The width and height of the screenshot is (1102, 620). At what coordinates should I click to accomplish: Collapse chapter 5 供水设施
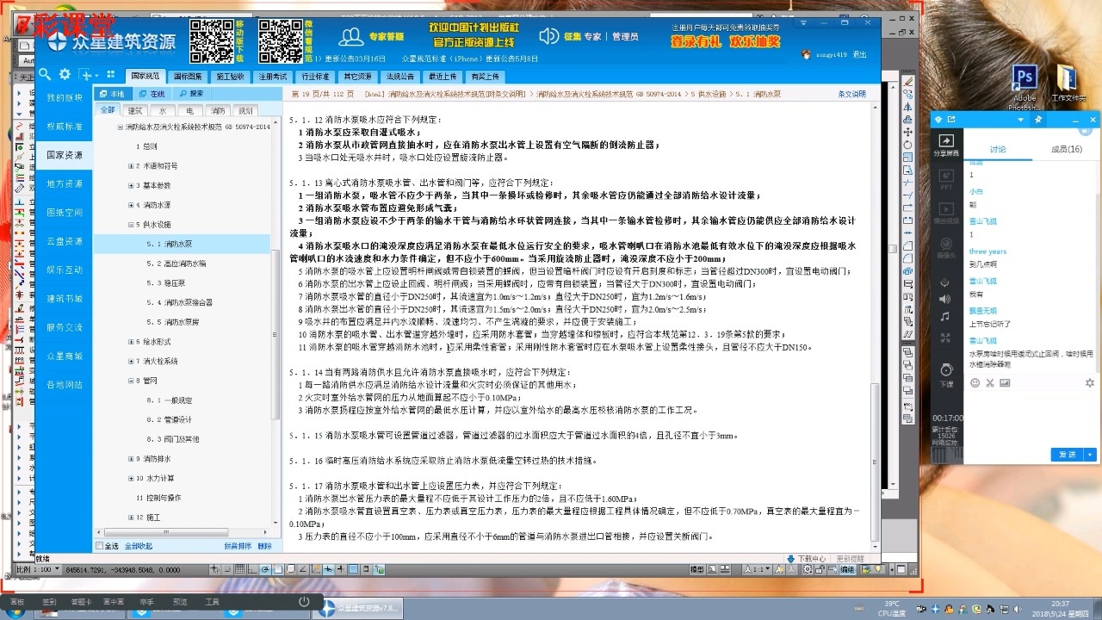[x=130, y=224]
